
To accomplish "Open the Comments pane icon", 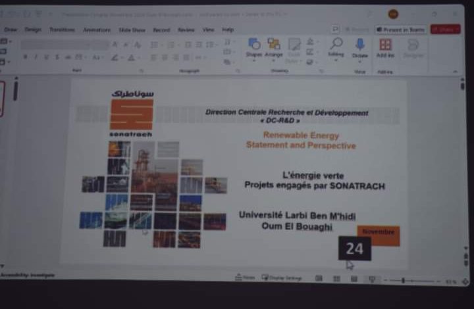I will [335, 29].
